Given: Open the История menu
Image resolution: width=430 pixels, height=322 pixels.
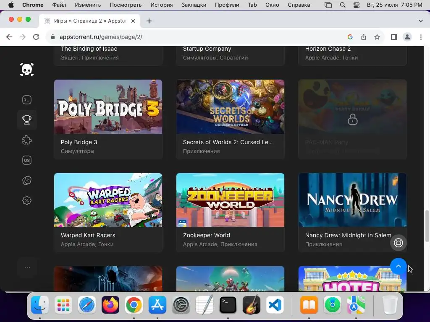Looking at the screenshot, I should click(x=162, y=5).
